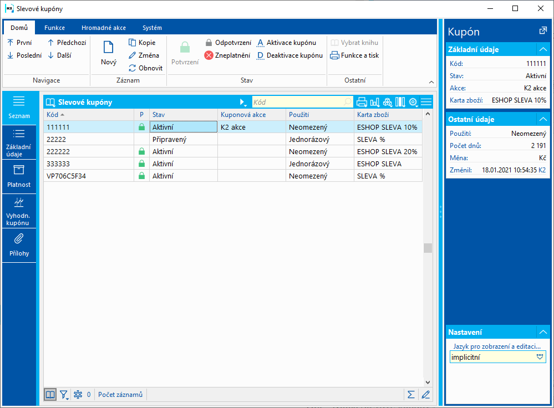Toggle the book view button at bottom left
The width and height of the screenshot is (554, 408).
pyautogui.click(x=50, y=395)
